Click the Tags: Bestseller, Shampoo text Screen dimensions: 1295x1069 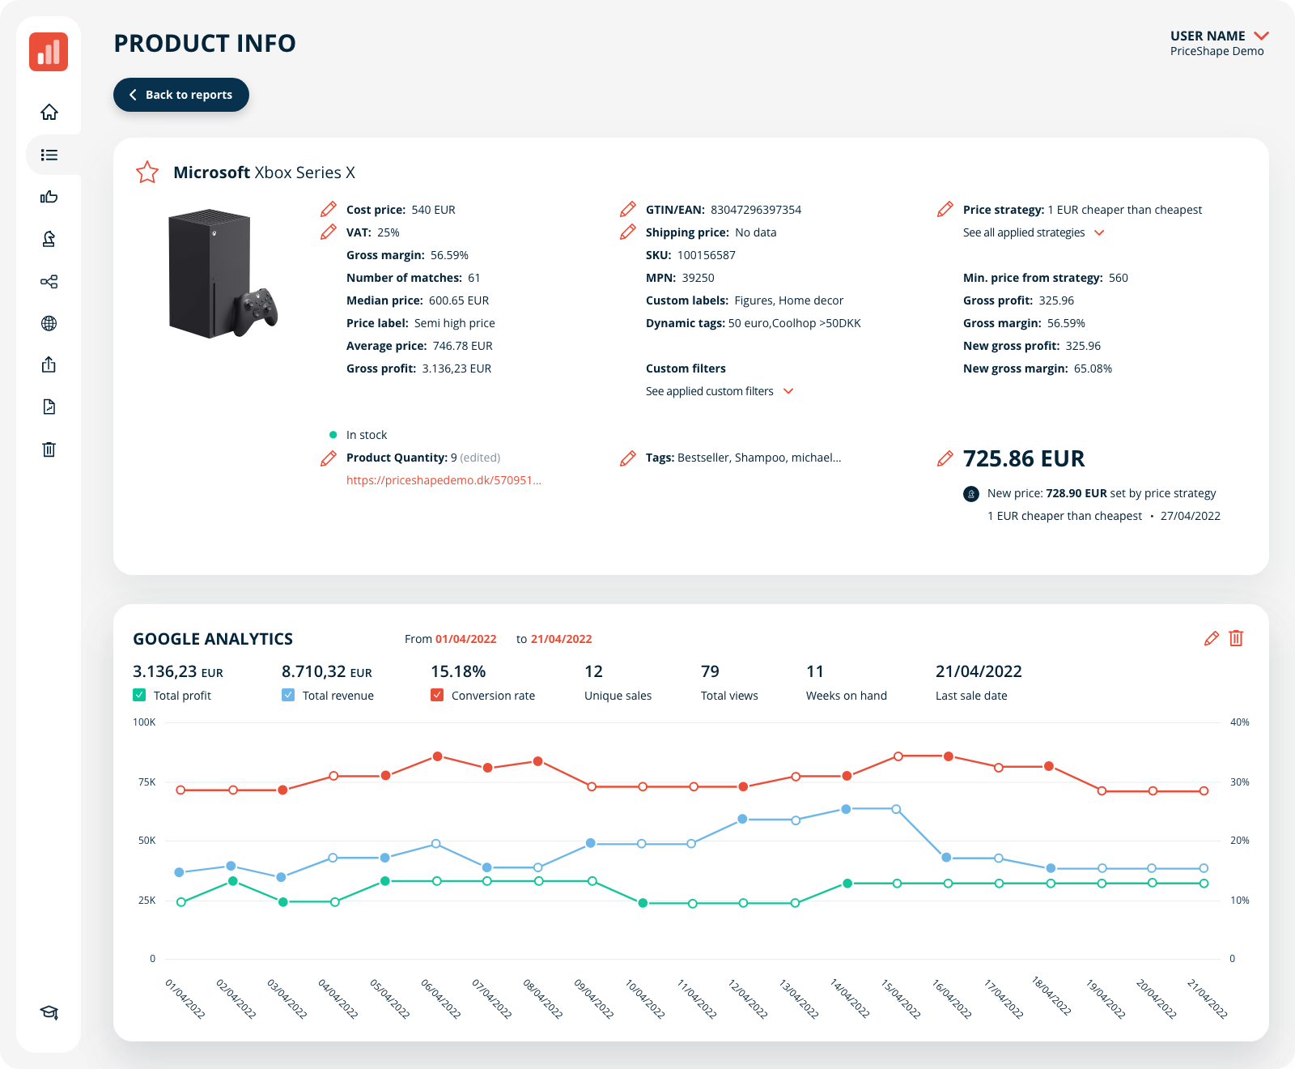point(744,458)
